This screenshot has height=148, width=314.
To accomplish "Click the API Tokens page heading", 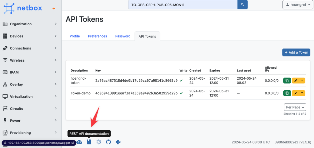I will 85,19.
